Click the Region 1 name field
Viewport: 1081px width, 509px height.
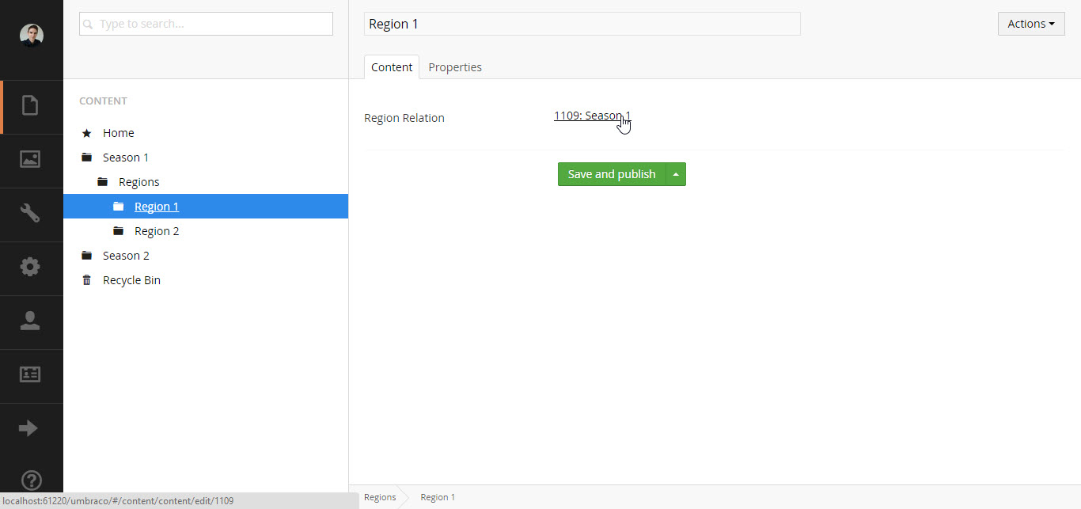point(582,24)
